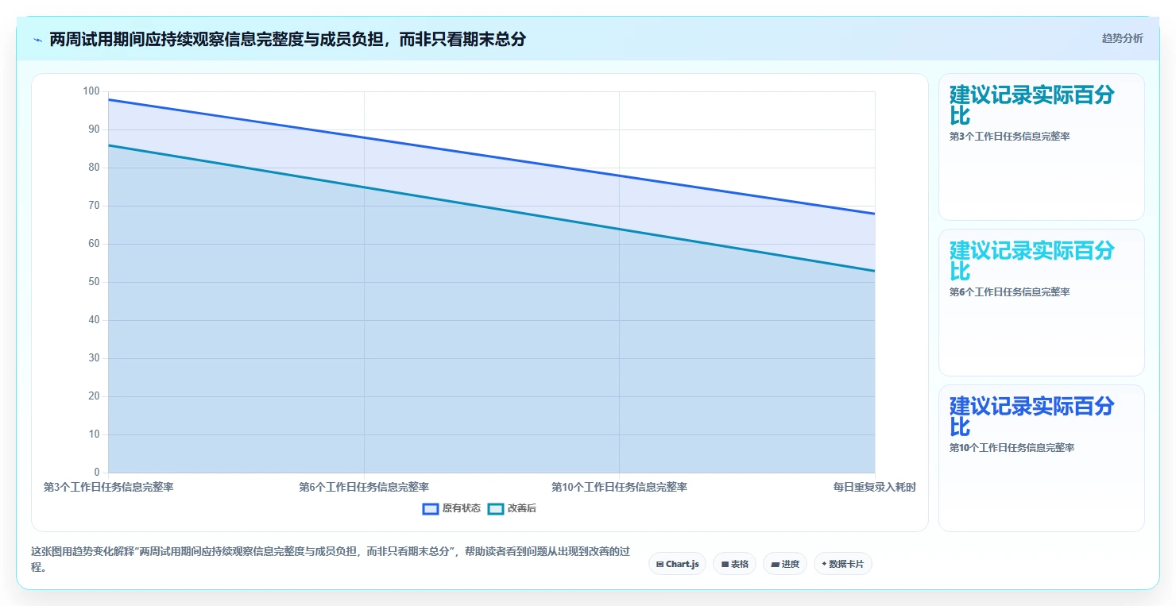Viewport: 1176px width, 606px height.
Task: Click the y-axis value 50
Action: [94, 282]
